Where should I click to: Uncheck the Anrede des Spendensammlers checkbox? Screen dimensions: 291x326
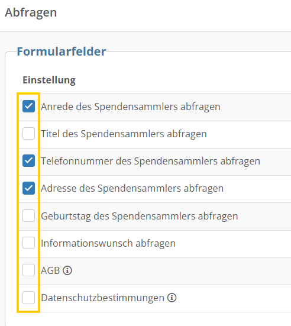[x=28, y=106]
